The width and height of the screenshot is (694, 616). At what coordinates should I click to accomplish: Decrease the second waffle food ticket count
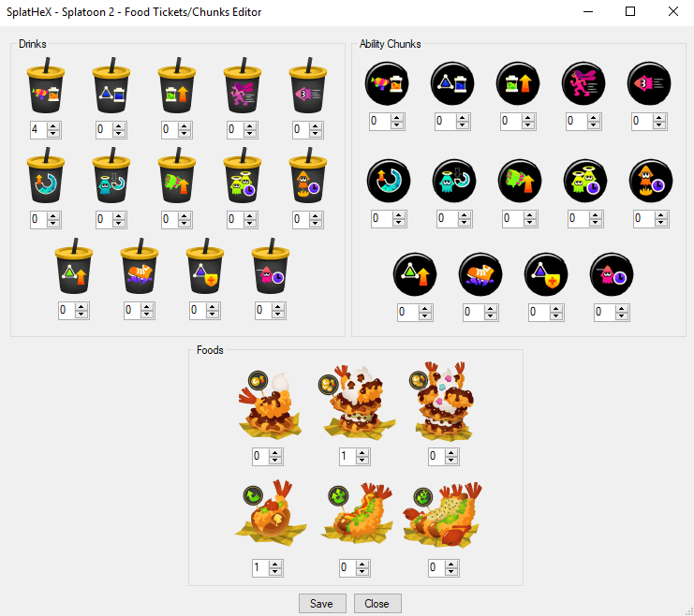tap(362, 461)
